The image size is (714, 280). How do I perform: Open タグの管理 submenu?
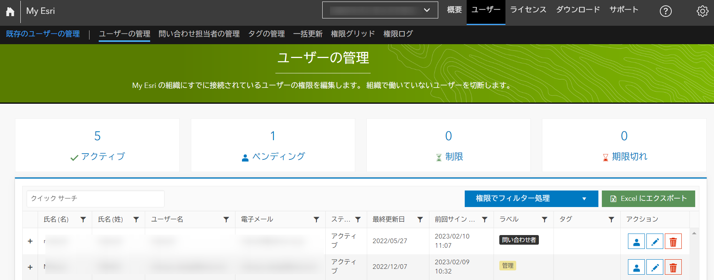pos(267,34)
